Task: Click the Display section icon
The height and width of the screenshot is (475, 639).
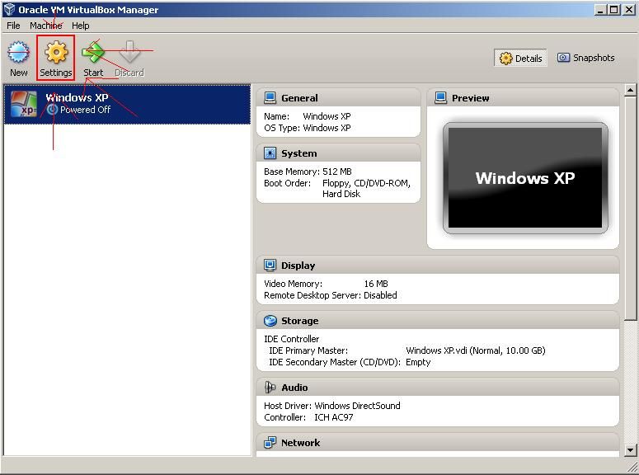Action: [270, 266]
